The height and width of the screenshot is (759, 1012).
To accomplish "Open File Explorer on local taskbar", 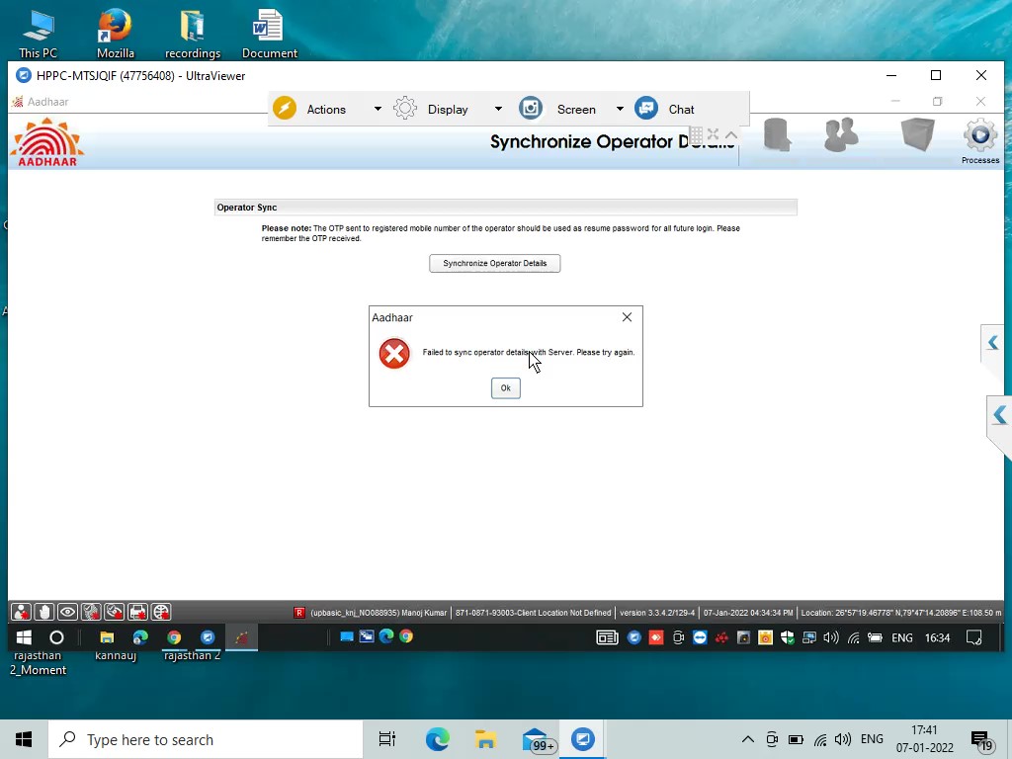I will click(485, 739).
